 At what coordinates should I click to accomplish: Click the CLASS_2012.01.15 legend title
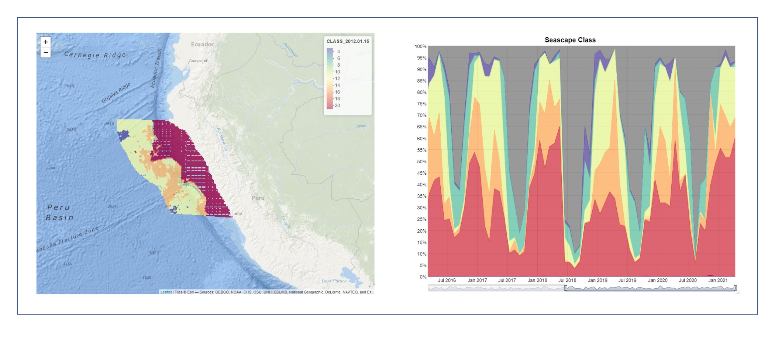pyautogui.click(x=348, y=41)
